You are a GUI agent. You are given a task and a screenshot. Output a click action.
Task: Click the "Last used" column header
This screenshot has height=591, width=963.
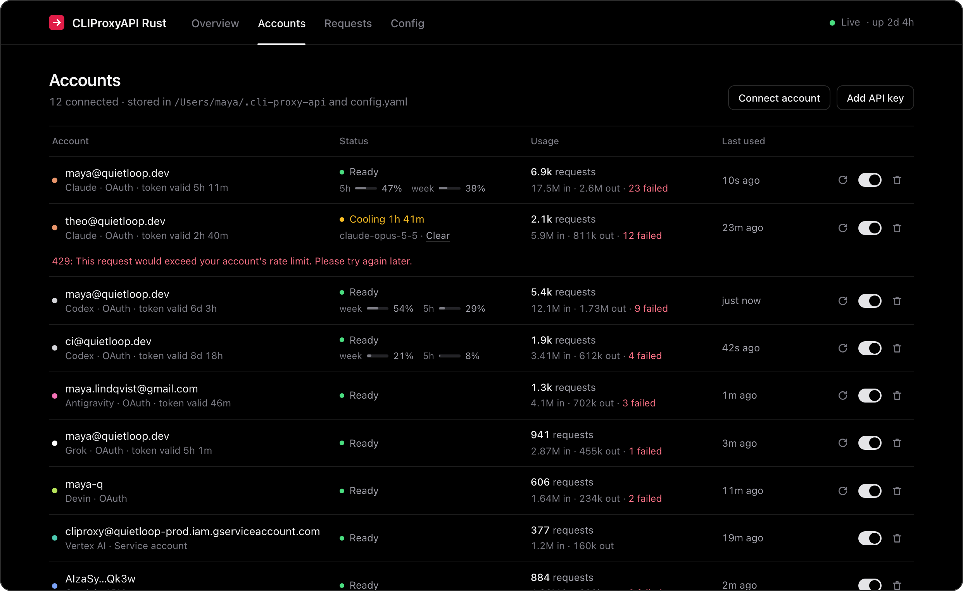[743, 141]
